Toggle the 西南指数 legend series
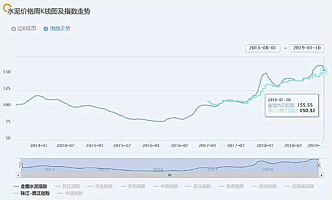 coord(231,186)
